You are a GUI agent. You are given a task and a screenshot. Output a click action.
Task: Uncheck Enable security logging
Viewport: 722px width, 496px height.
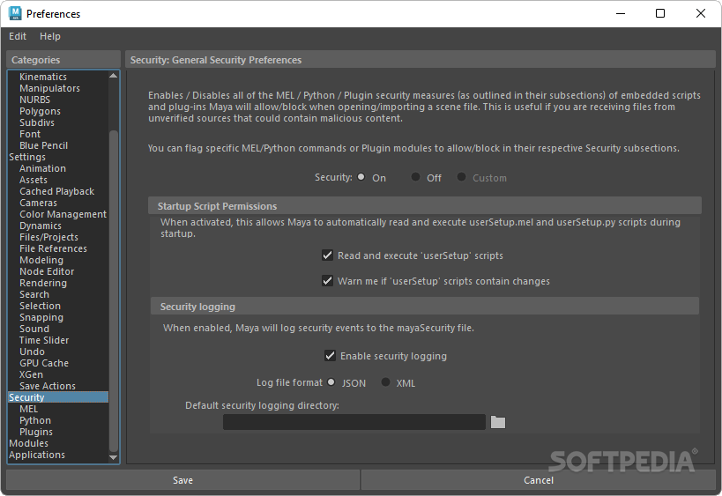click(330, 356)
